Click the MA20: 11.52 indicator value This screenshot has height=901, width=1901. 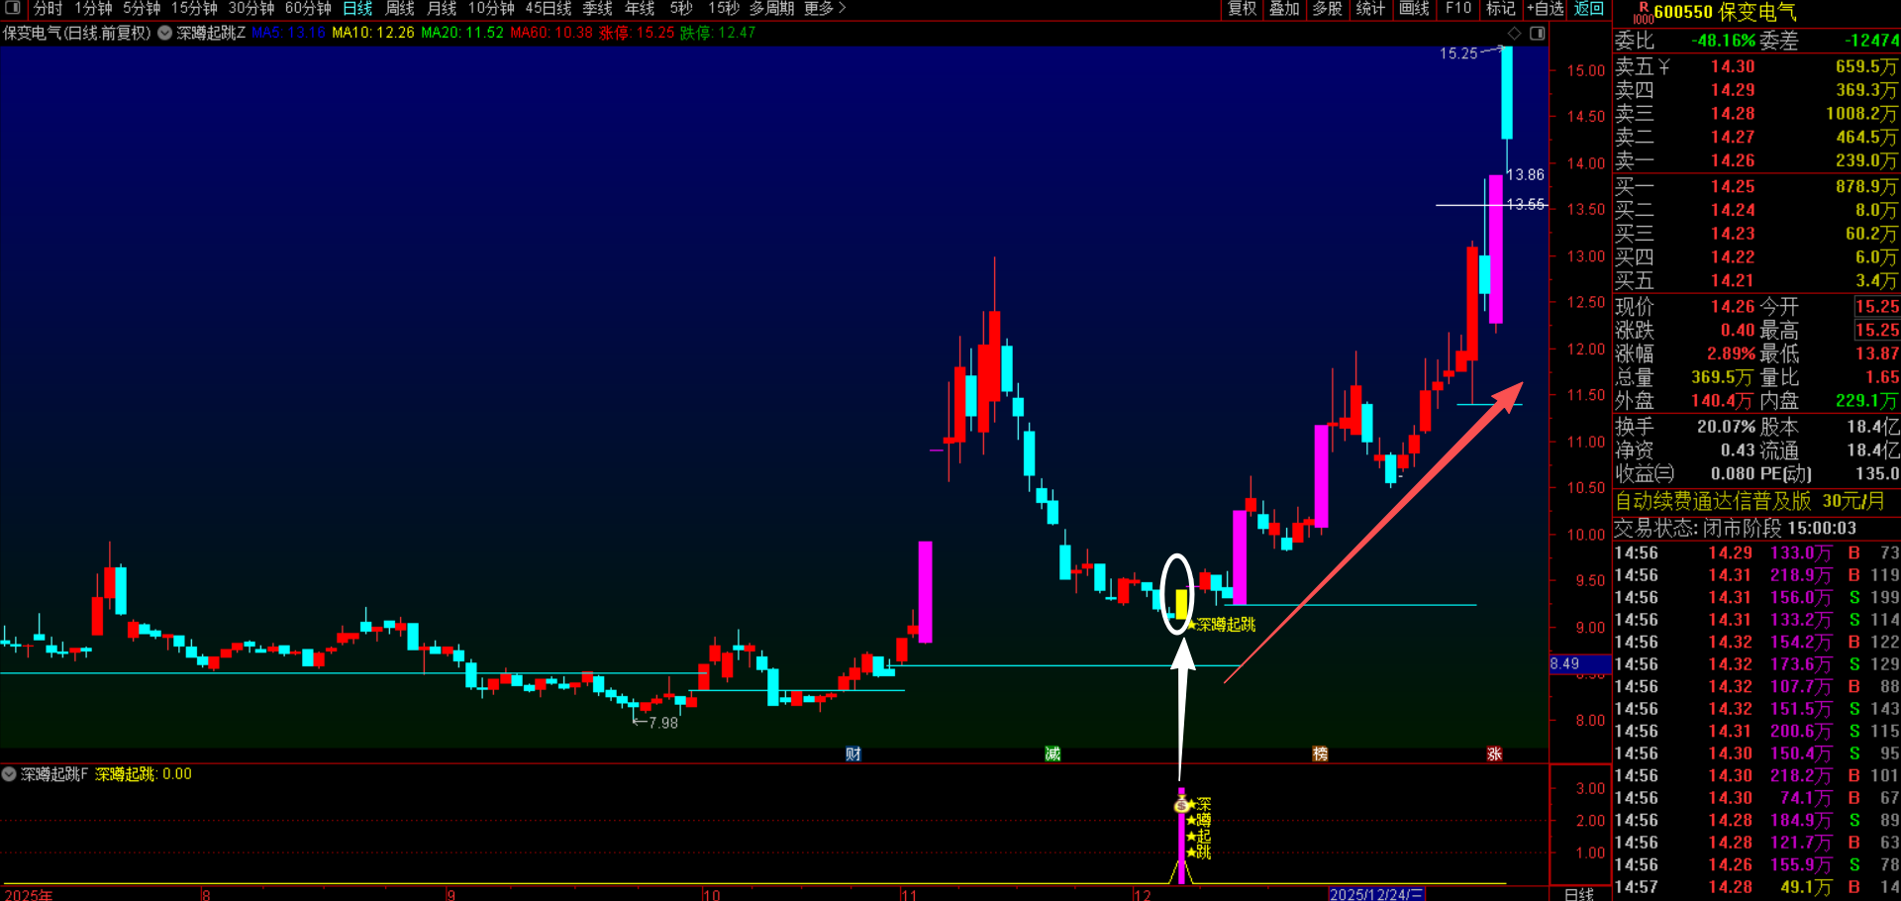[462, 33]
